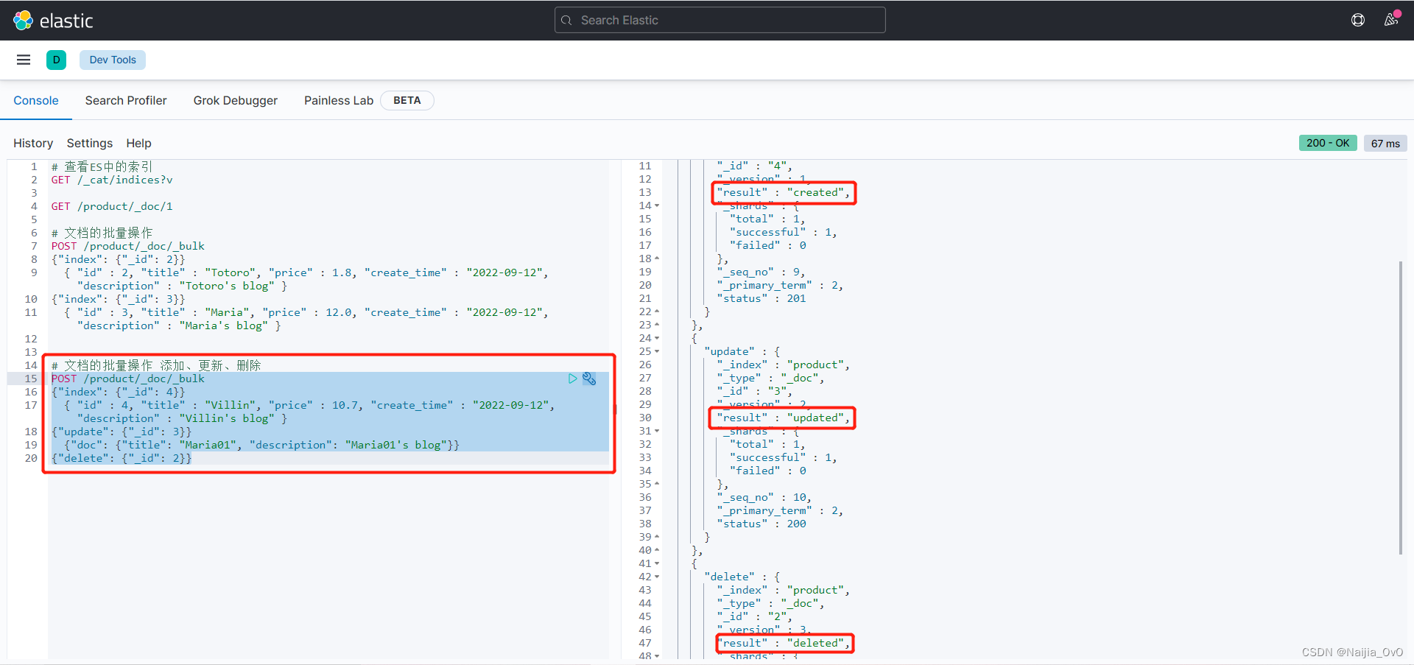
Task: Open the hamburger navigation menu
Action: [x=24, y=60]
